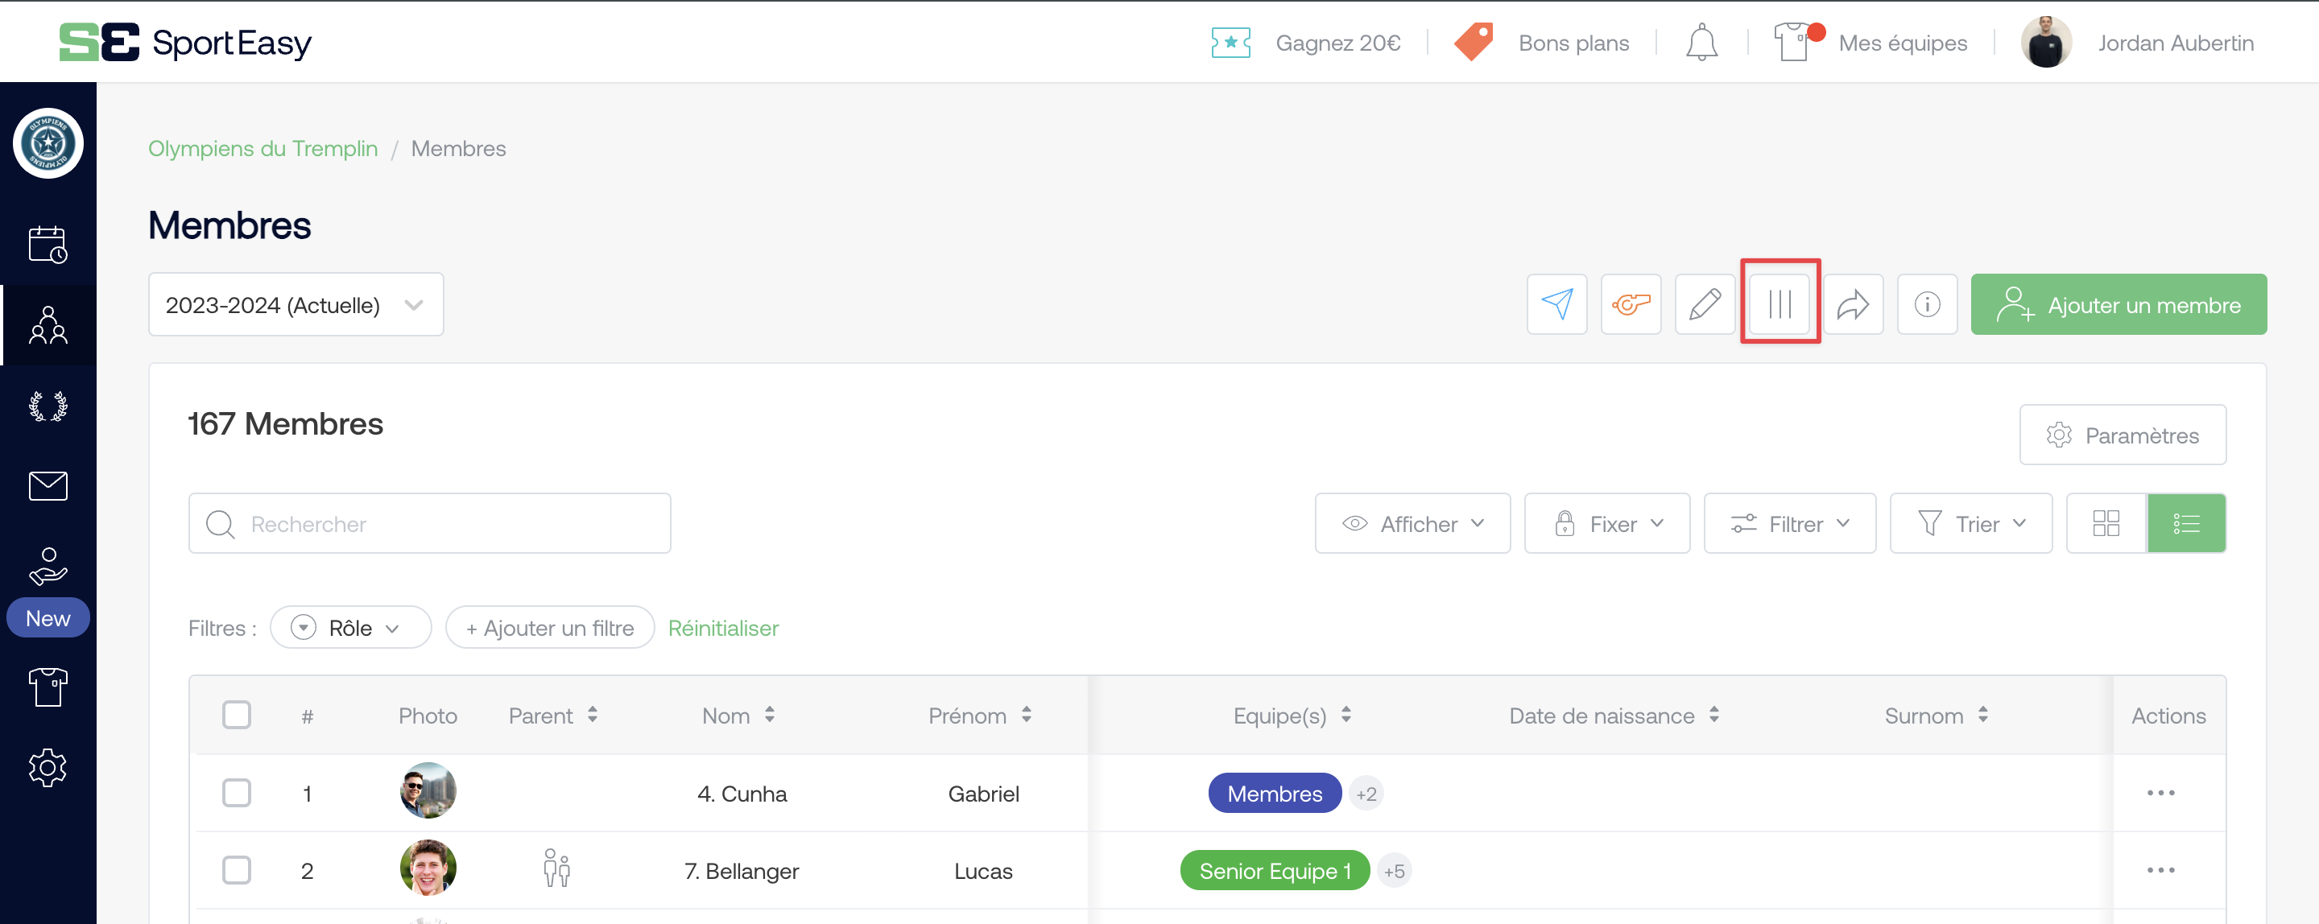Click Gagnez 20€ in top bar
Screen dimensions: 2319x924
click(x=1337, y=43)
